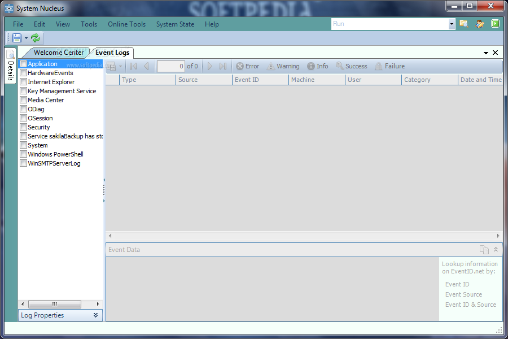Look up by Event ID & Source link
The height and width of the screenshot is (339, 508).
coord(471,305)
